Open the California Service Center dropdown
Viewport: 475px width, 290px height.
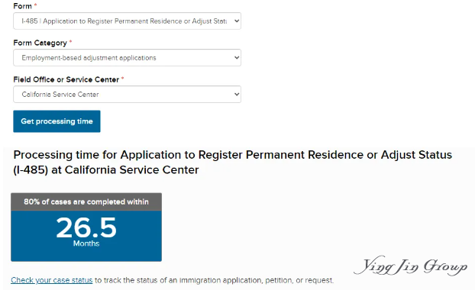pos(127,94)
